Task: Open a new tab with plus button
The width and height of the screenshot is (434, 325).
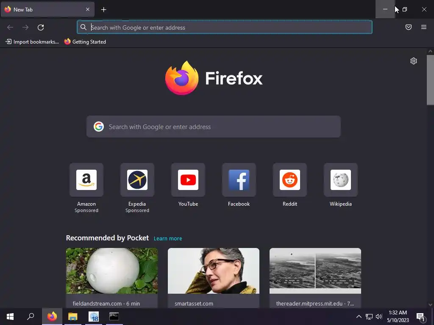Action: pyautogui.click(x=103, y=10)
